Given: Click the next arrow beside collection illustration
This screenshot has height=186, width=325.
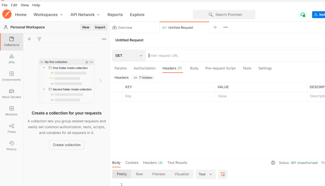Looking at the screenshot, I should [x=100, y=81].
